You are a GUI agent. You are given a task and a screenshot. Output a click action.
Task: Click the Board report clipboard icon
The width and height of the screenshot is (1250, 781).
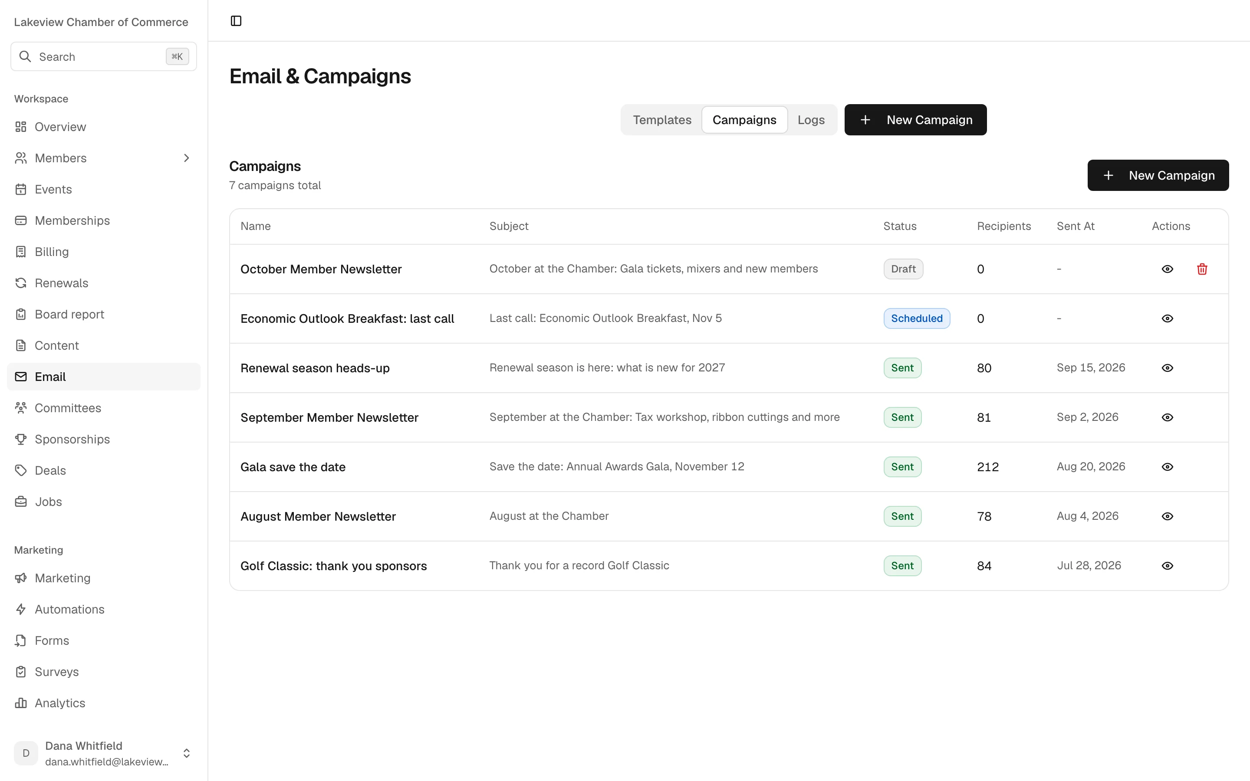click(x=21, y=314)
